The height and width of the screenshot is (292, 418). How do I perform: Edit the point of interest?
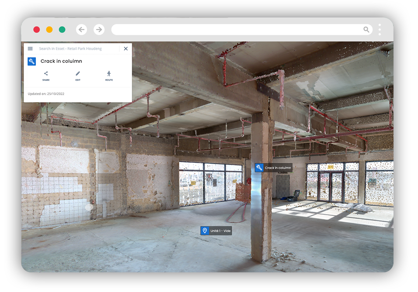pyautogui.click(x=78, y=76)
